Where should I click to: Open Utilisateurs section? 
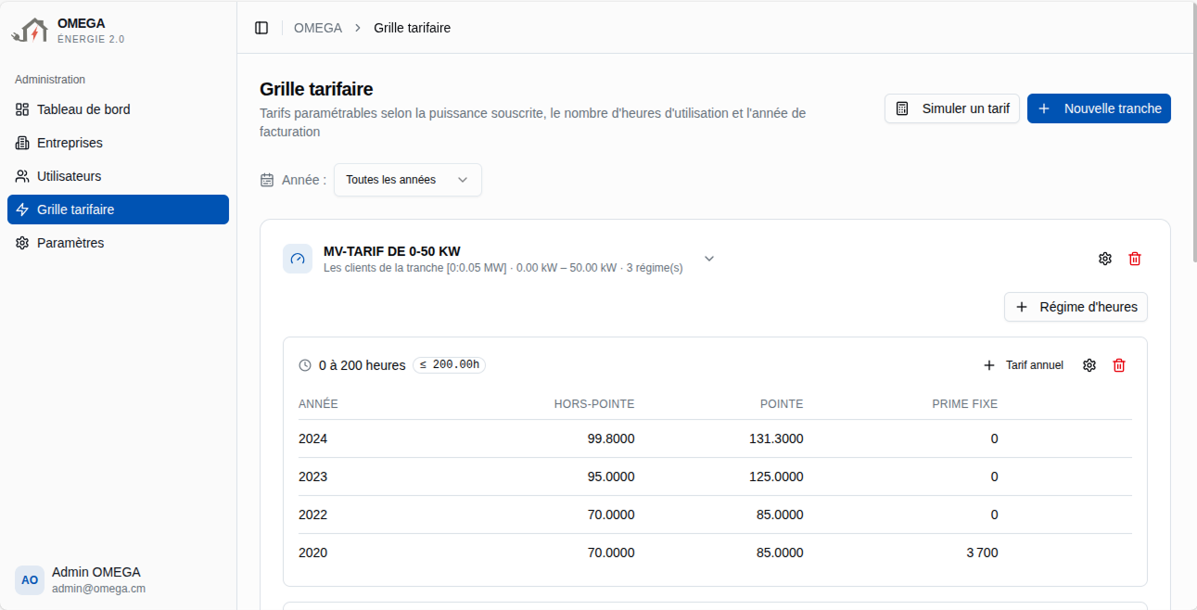coord(118,176)
